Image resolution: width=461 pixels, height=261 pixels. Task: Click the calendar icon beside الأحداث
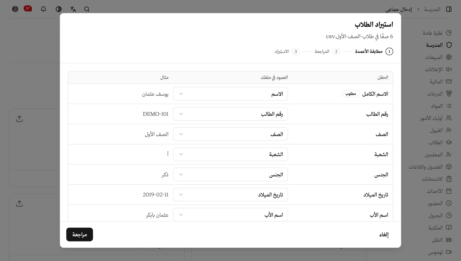coord(449,191)
